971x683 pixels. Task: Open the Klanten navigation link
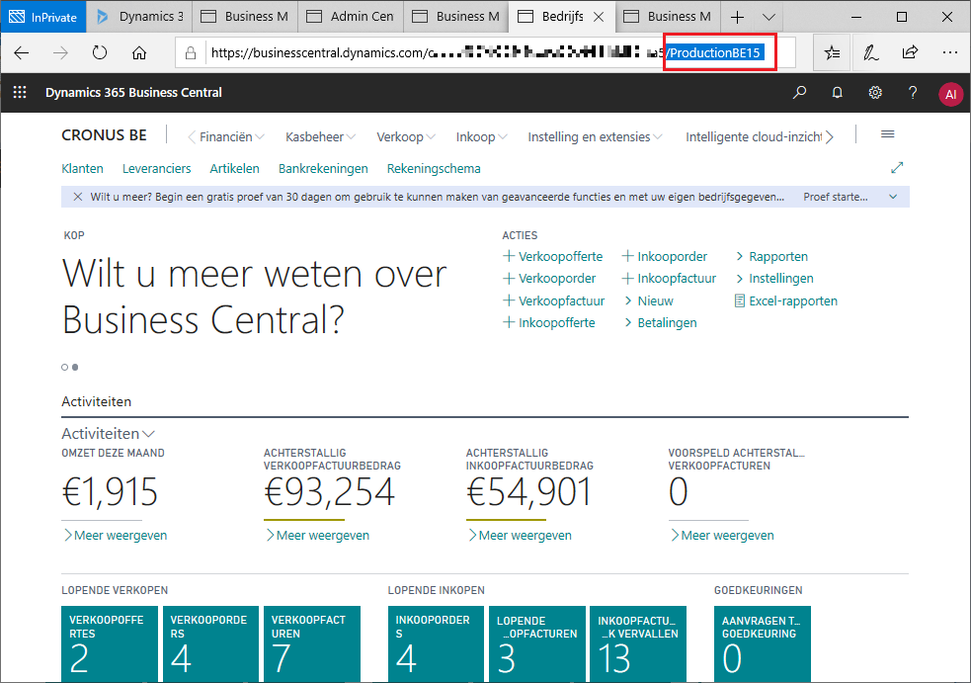tap(82, 168)
